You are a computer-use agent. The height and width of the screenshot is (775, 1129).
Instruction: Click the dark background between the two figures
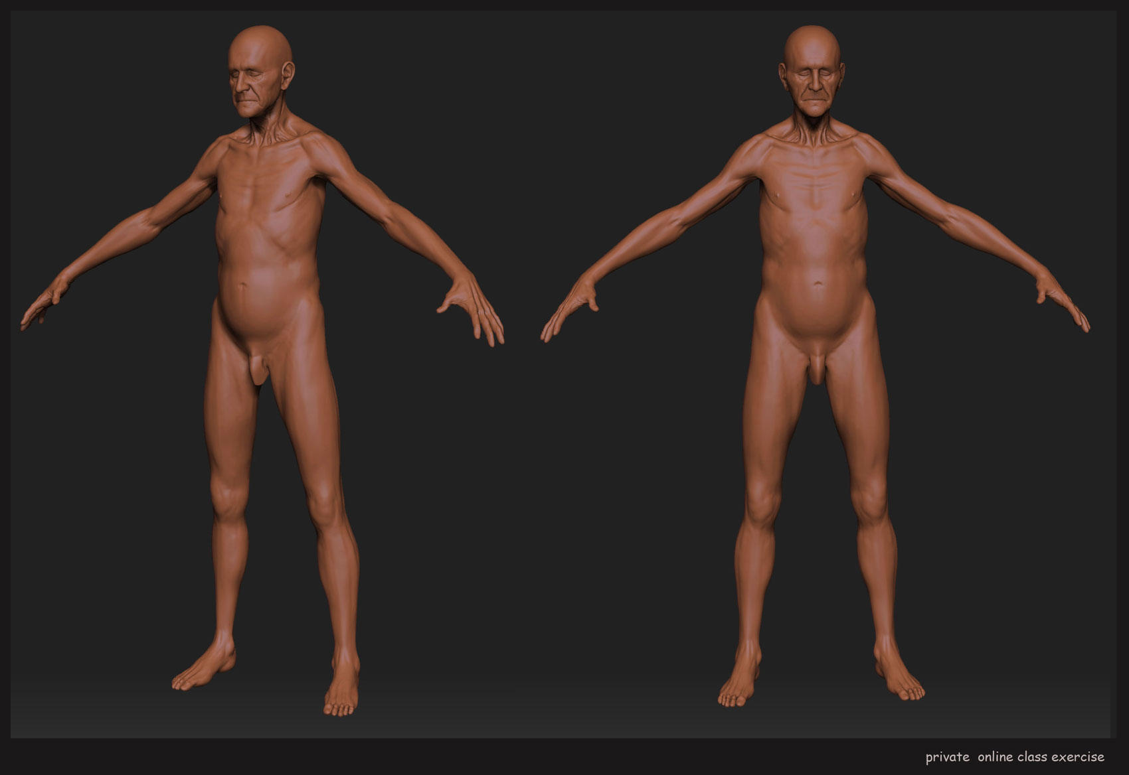(x=564, y=464)
